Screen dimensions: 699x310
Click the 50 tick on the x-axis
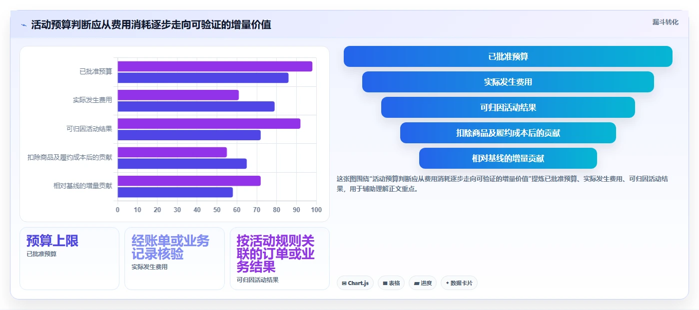tap(217, 210)
